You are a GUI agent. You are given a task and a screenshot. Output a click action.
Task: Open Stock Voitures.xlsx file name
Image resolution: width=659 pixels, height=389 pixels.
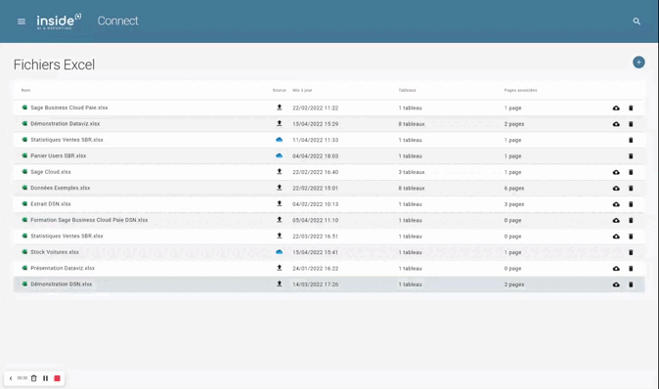click(x=55, y=252)
